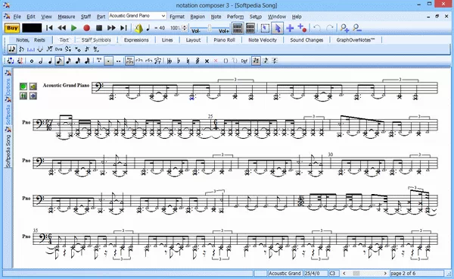Screen dimensions: 454x279
Task: Start playback with the green Play button
Action: (x=74, y=28)
